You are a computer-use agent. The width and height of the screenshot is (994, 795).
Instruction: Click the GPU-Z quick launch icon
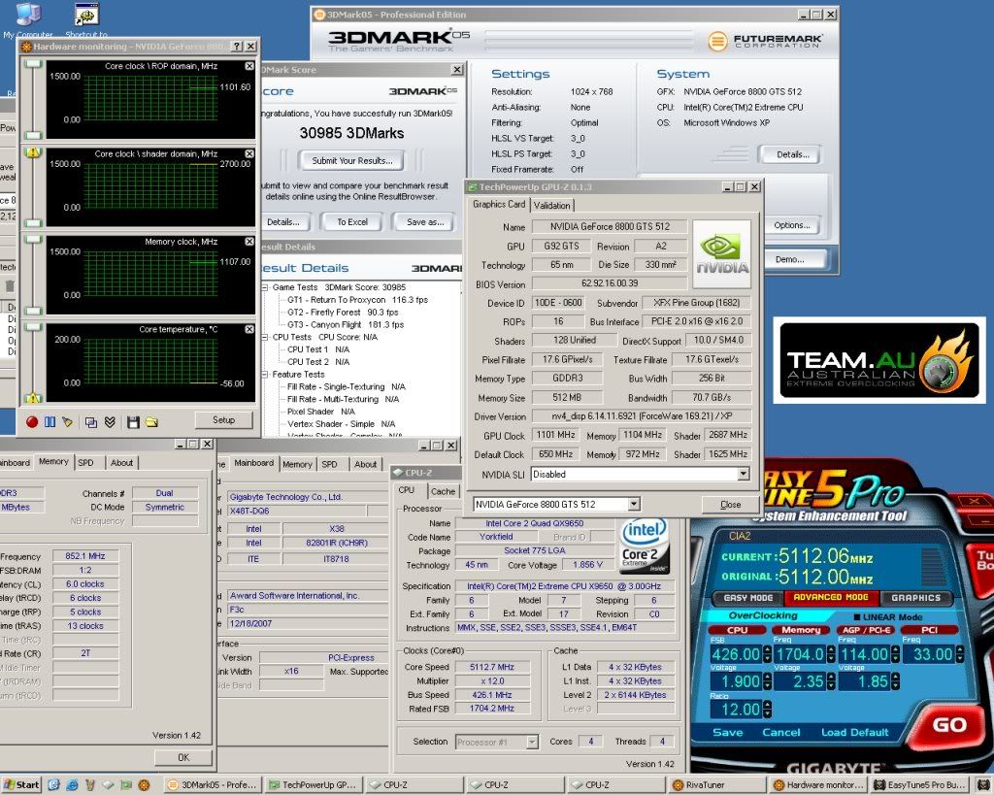pyautogui.click(x=126, y=785)
